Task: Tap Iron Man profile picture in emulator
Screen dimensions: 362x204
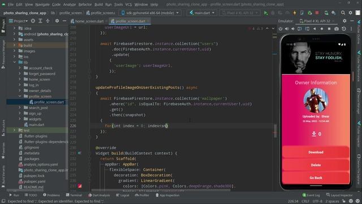Action: [x=316, y=100]
